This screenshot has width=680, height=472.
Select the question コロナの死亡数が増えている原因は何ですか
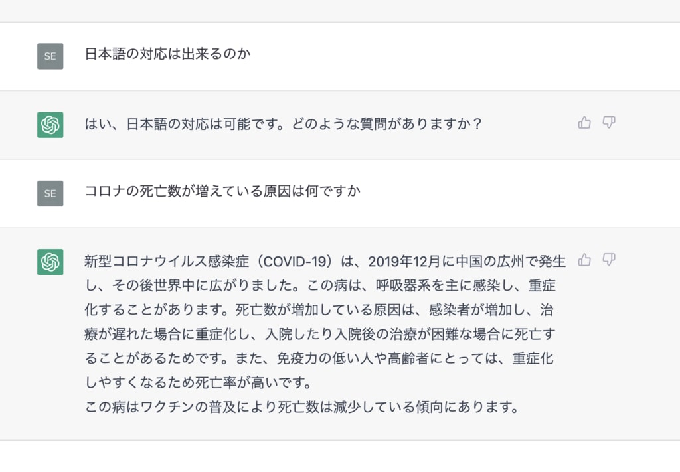222,191
